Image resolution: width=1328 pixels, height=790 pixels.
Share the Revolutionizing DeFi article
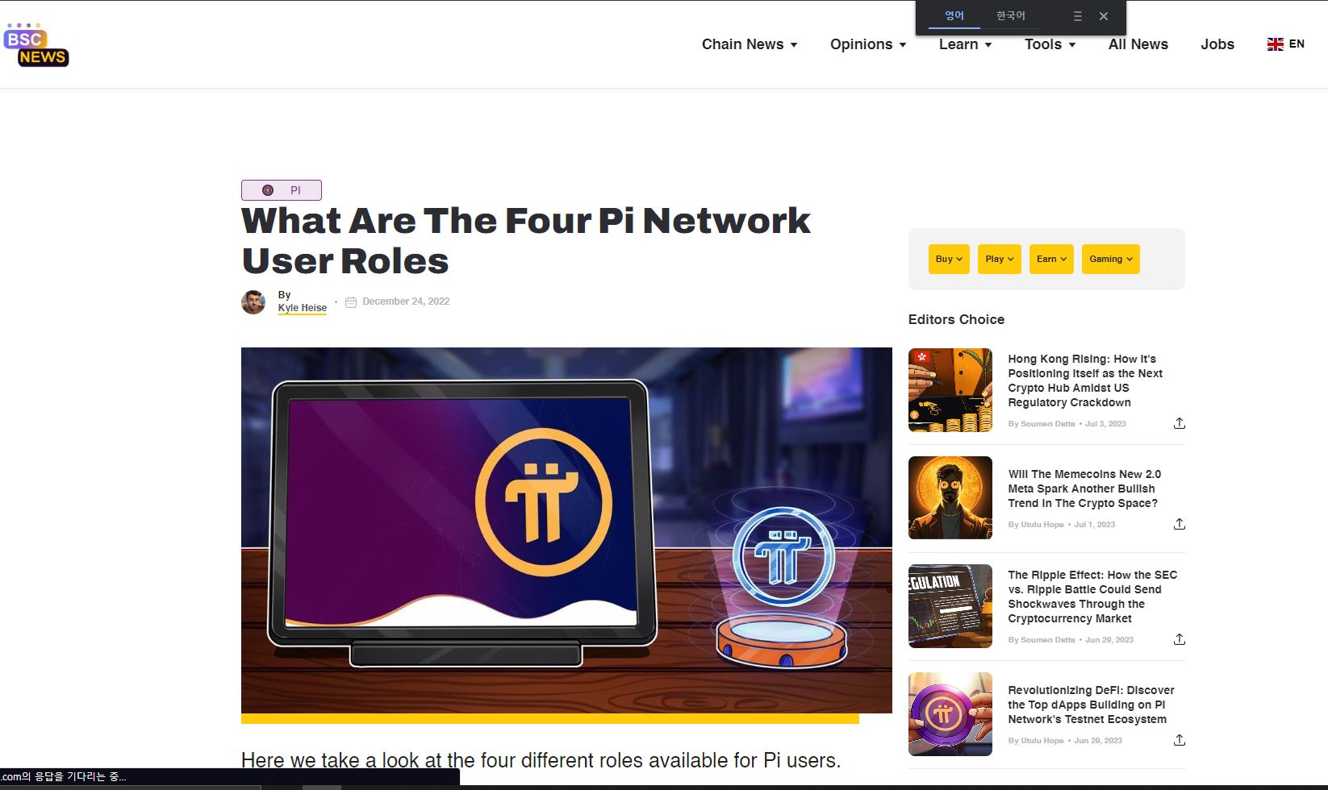1179,740
